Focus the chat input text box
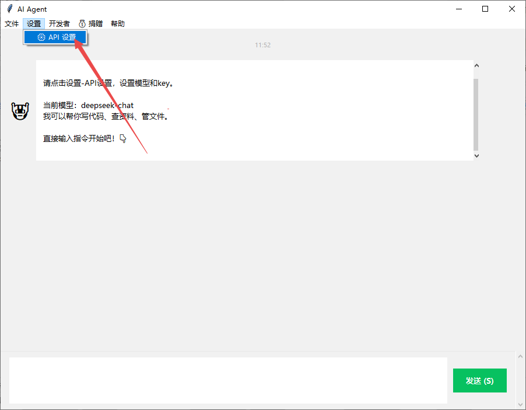Viewport: 526px width, 410px height. coord(228,380)
